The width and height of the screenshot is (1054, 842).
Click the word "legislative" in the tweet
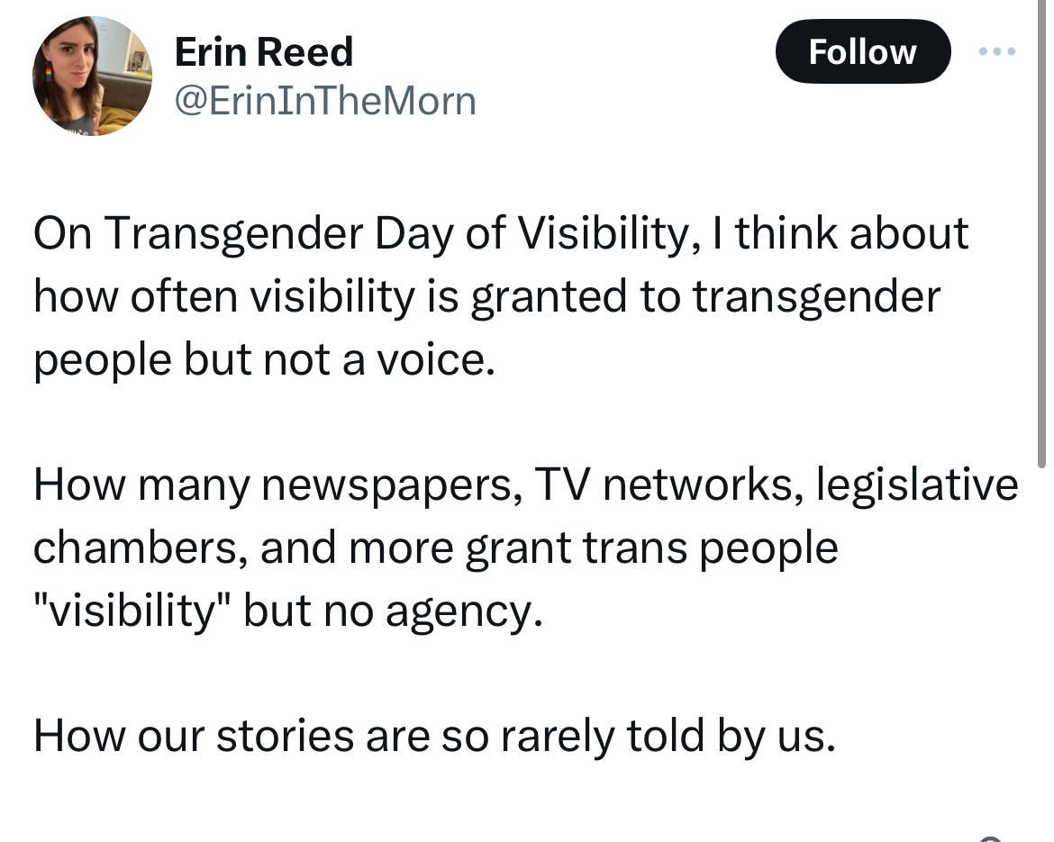click(917, 485)
